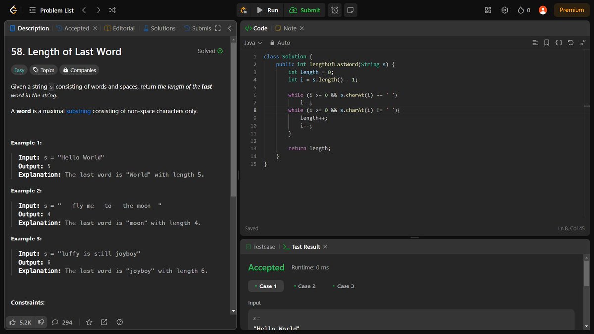The width and height of the screenshot is (594, 334).
Task: Click the Solved status indicator
Action: 210,51
